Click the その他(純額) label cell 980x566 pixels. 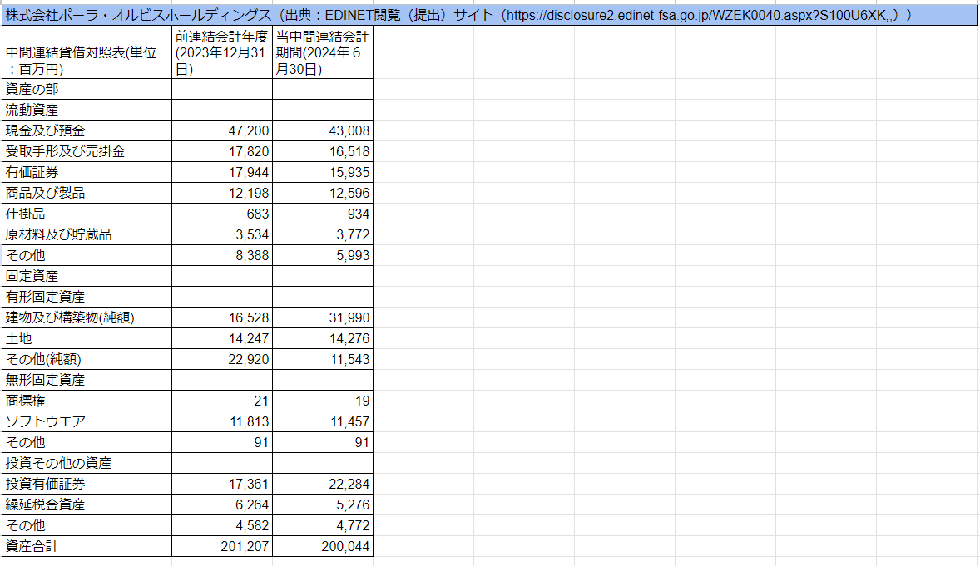point(87,359)
